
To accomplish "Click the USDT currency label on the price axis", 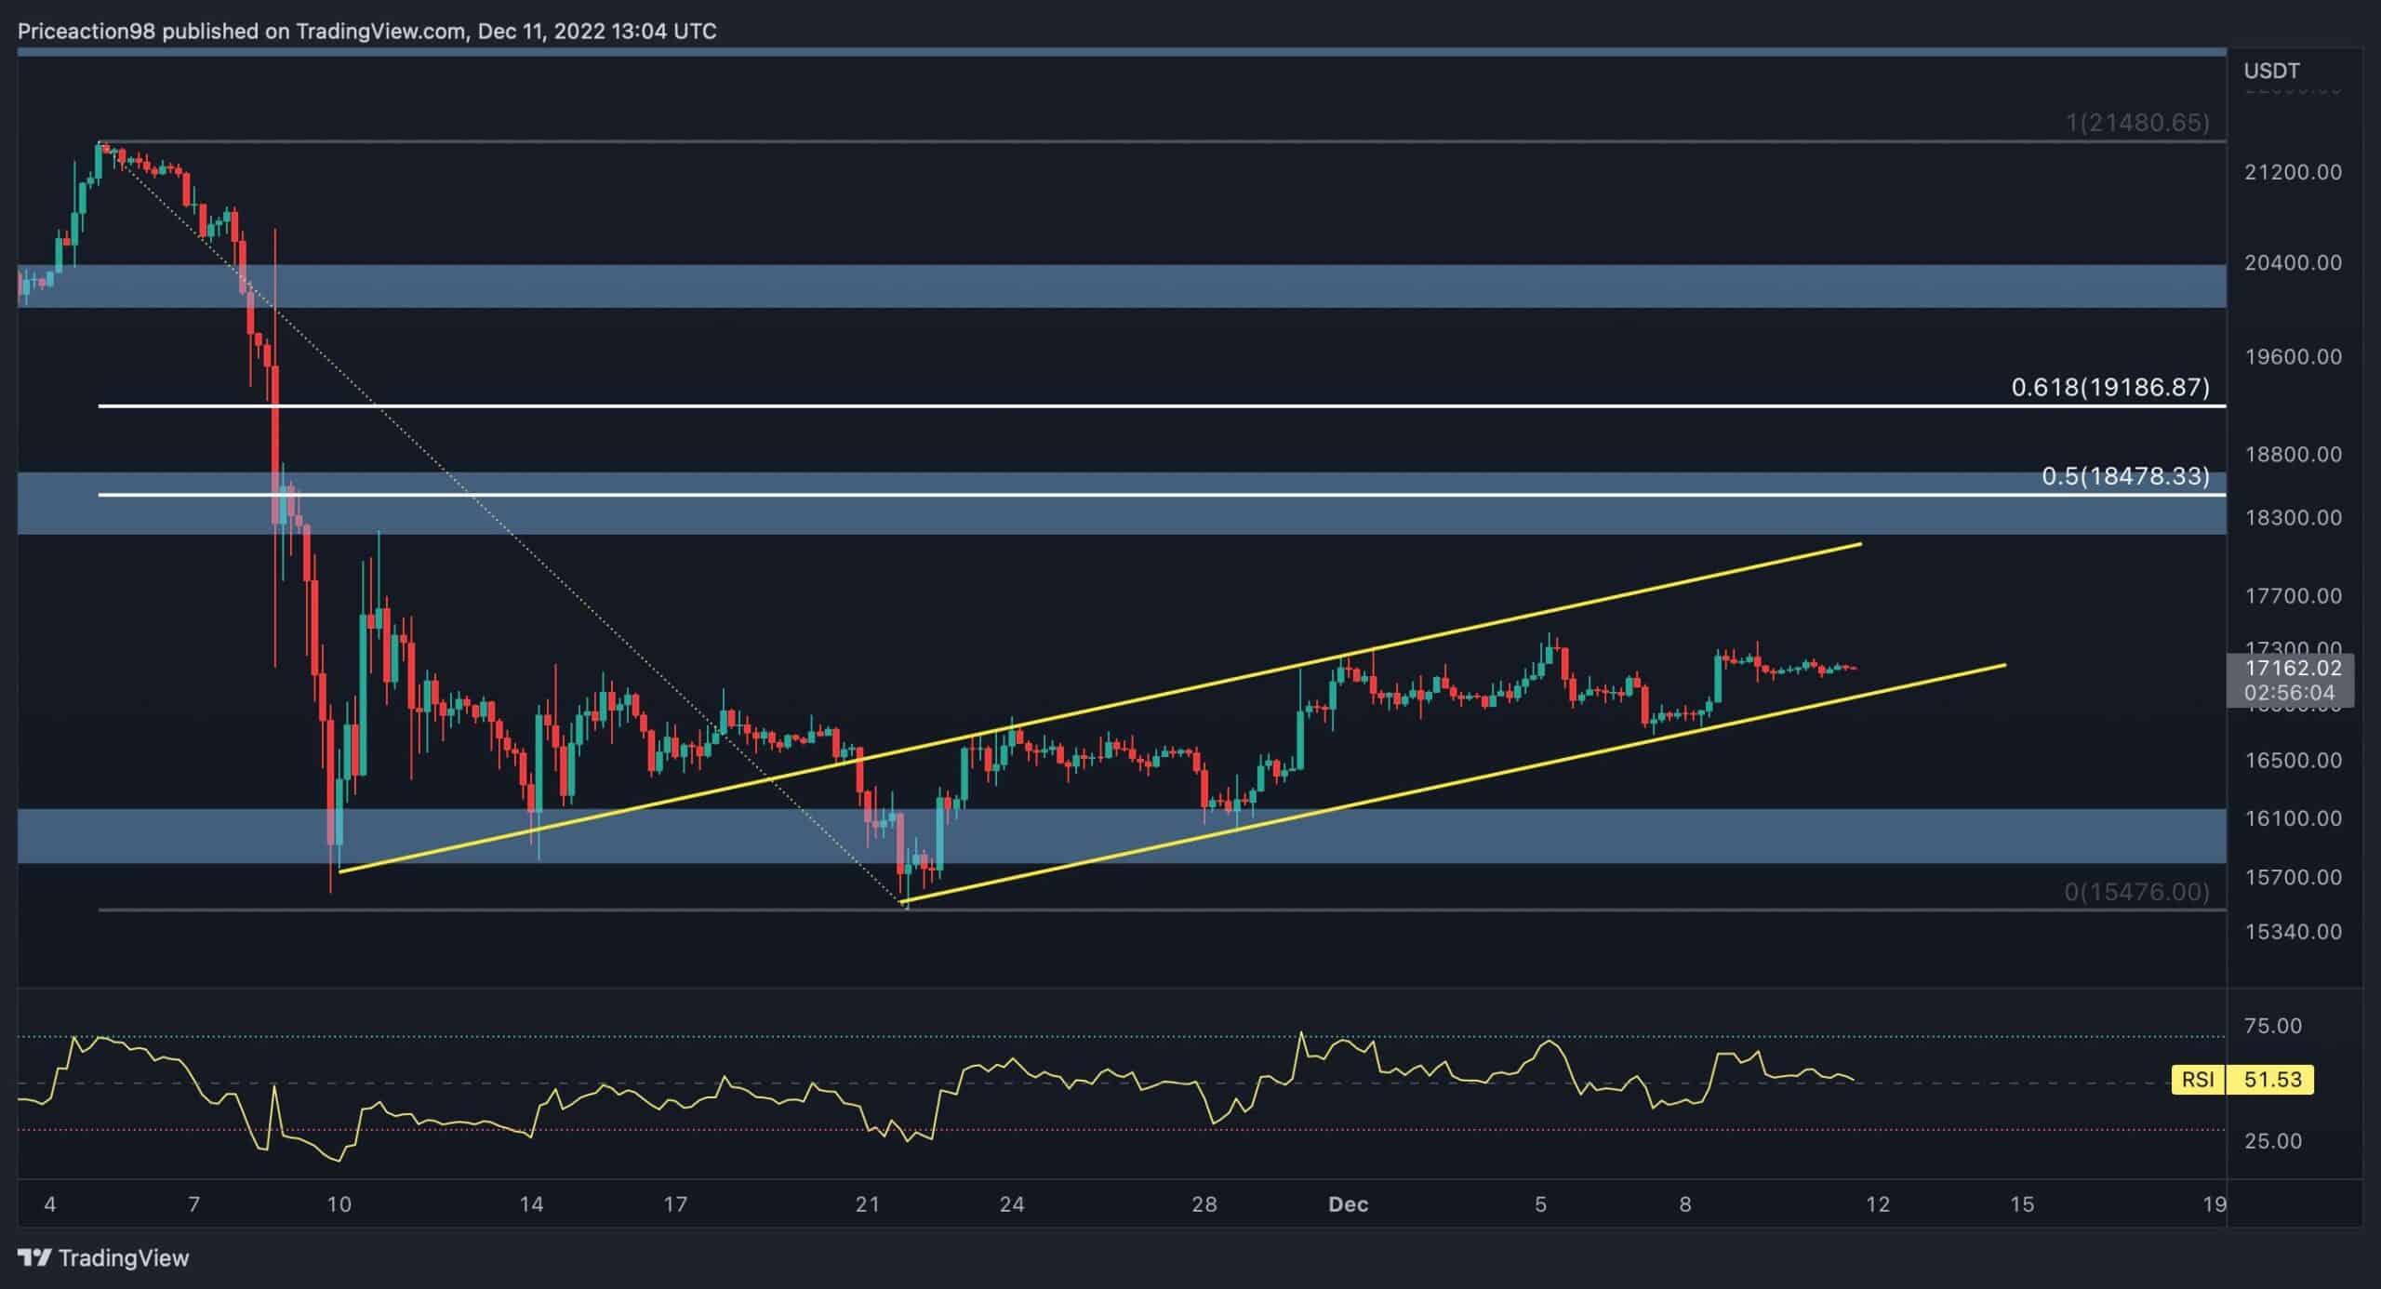I will (x=2271, y=71).
